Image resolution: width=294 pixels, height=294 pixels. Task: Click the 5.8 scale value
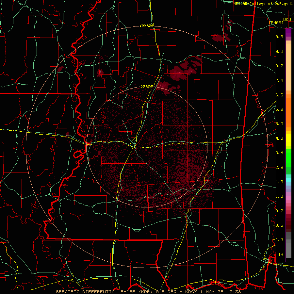[279, 109]
